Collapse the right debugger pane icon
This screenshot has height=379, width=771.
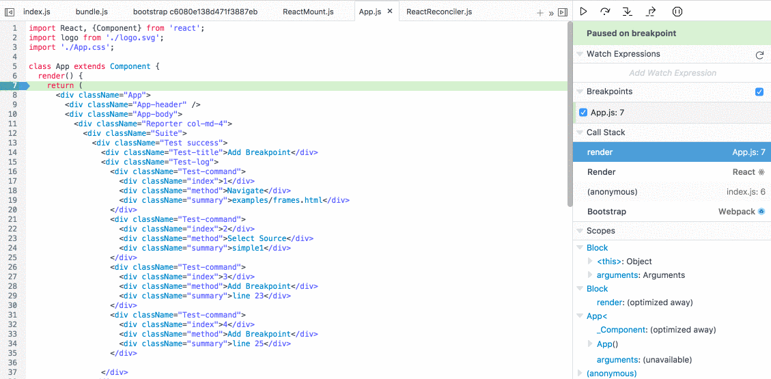tap(563, 12)
